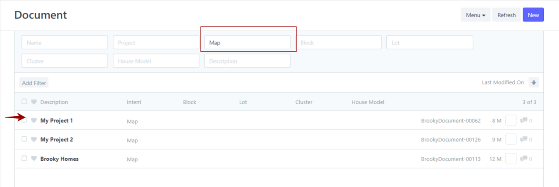The width and height of the screenshot is (559, 187).
Task: Select all rows via header checkbox
Action: pyautogui.click(x=24, y=102)
